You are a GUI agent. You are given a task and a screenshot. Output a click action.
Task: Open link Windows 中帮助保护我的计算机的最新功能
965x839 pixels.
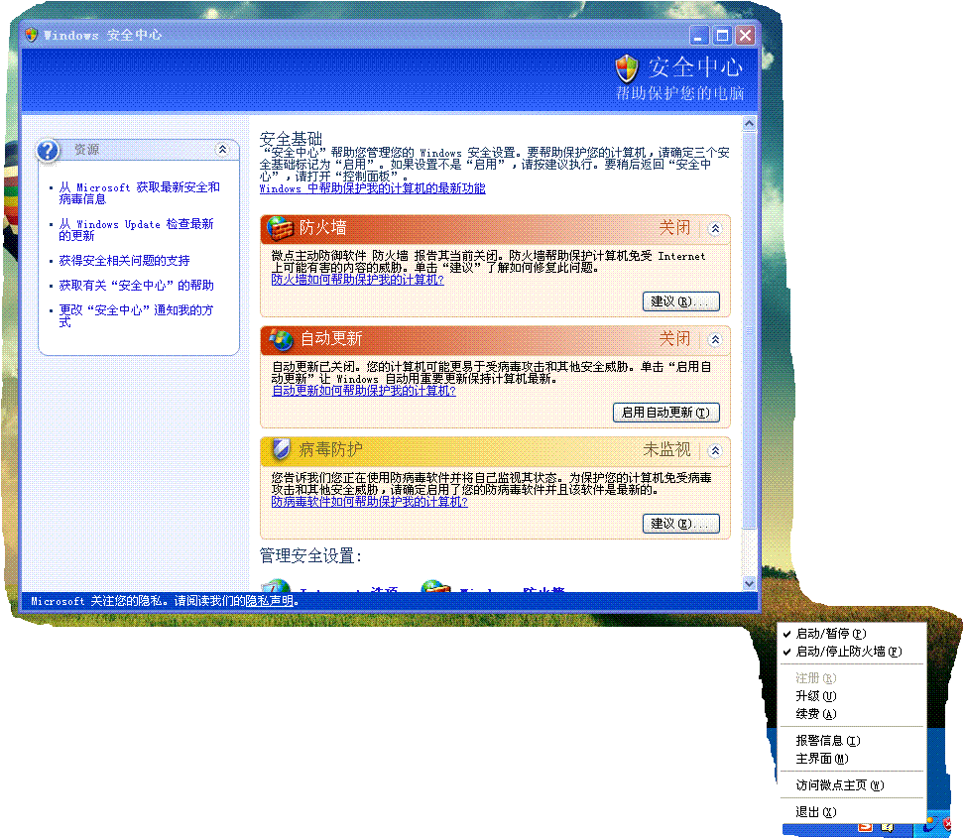click(x=372, y=188)
